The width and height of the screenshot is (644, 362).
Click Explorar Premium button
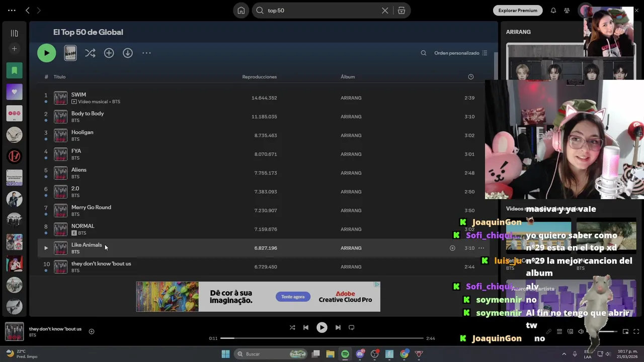pos(518,10)
